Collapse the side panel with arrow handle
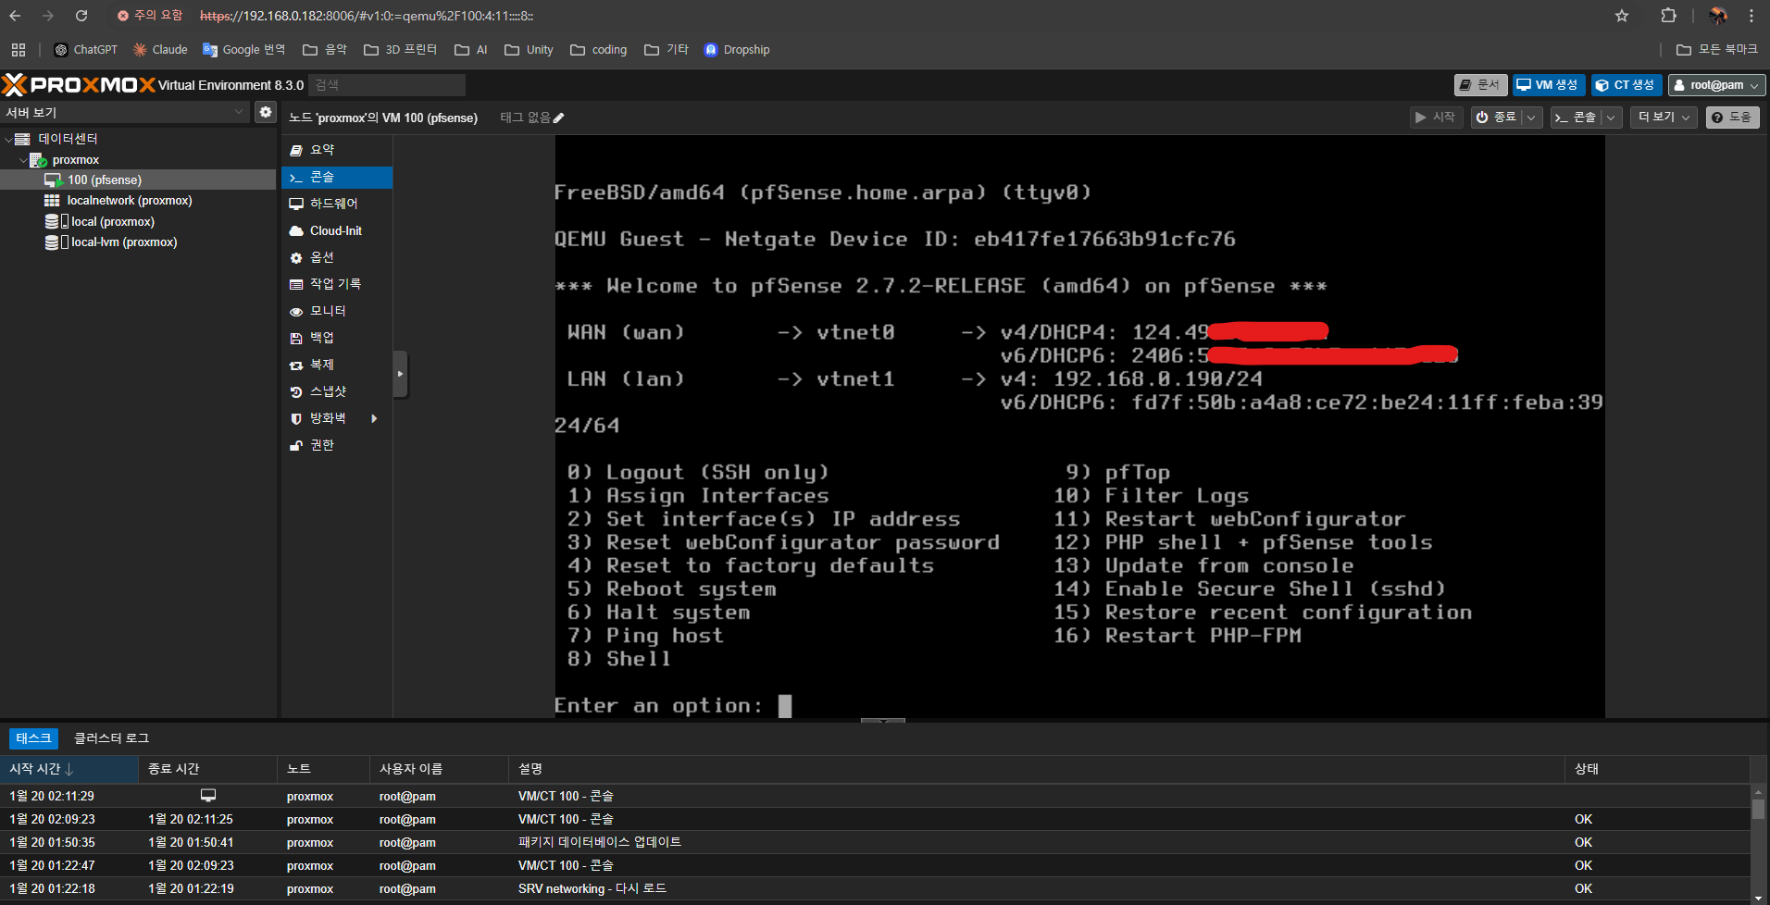The width and height of the screenshot is (1770, 905). (x=400, y=374)
